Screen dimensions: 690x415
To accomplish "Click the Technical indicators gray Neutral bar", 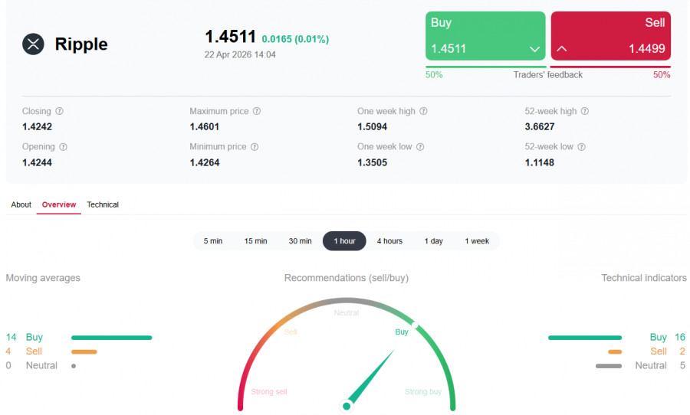I will coord(609,366).
